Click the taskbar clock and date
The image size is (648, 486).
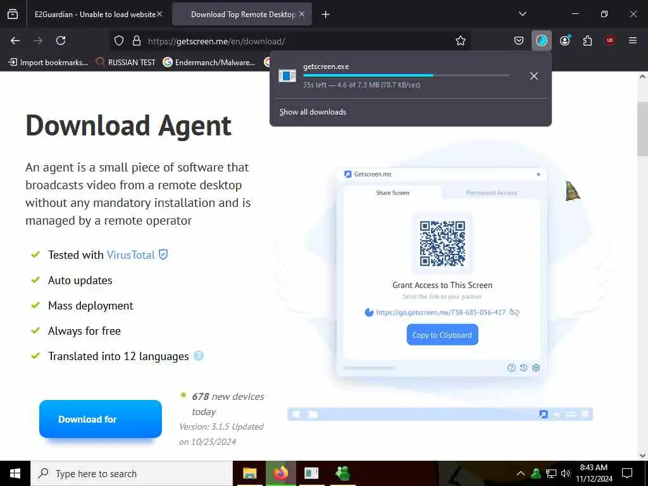[x=594, y=473]
